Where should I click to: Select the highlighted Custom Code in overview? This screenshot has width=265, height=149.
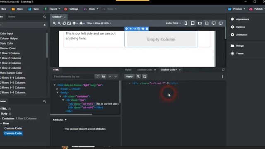coord(13,133)
